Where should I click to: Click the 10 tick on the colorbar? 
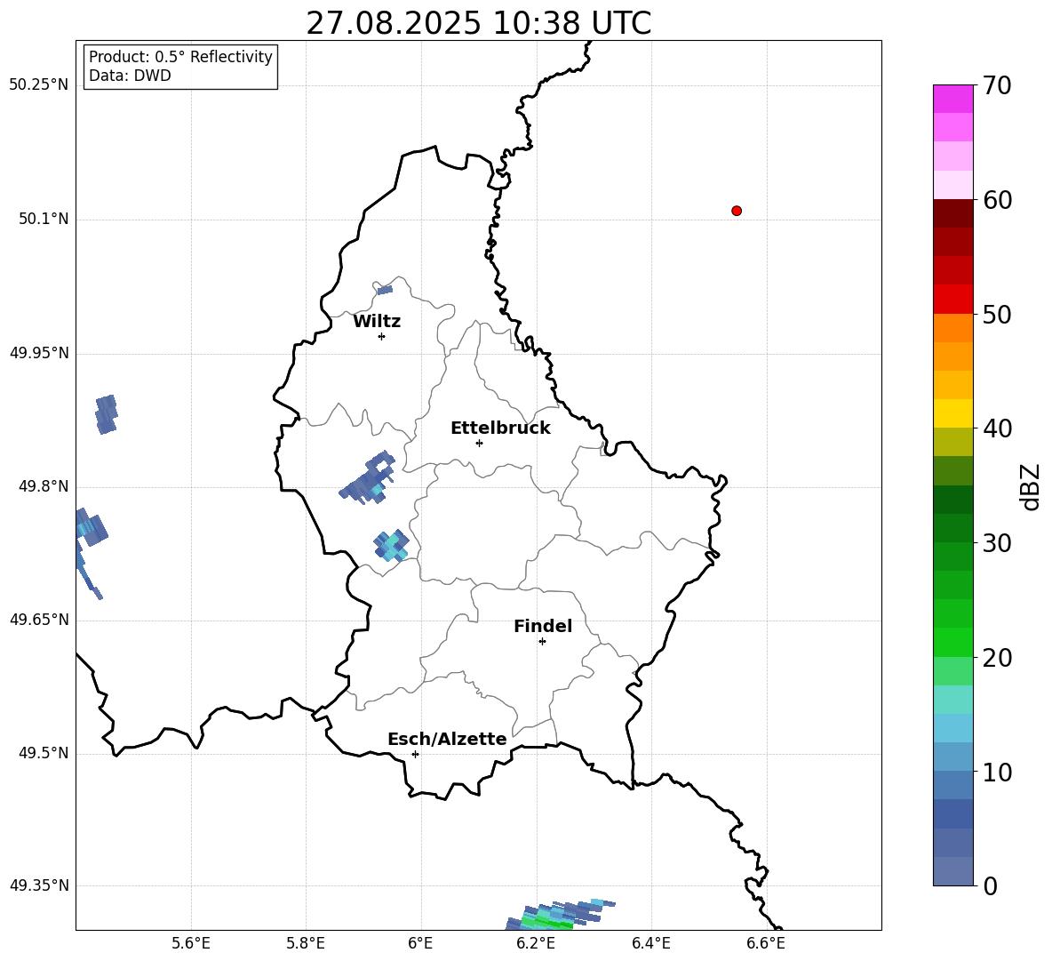997,772
